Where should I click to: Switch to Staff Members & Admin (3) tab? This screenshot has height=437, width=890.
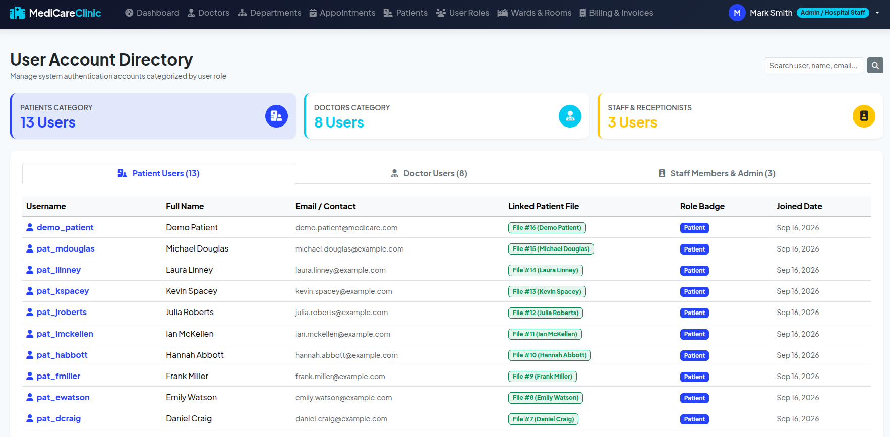pos(717,173)
